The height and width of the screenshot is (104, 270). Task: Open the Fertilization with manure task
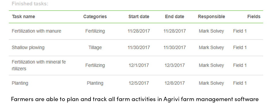pyautogui.click(x=36, y=31)
